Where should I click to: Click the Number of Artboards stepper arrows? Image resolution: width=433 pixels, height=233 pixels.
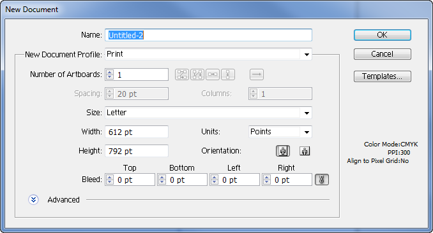click(110, 74)
